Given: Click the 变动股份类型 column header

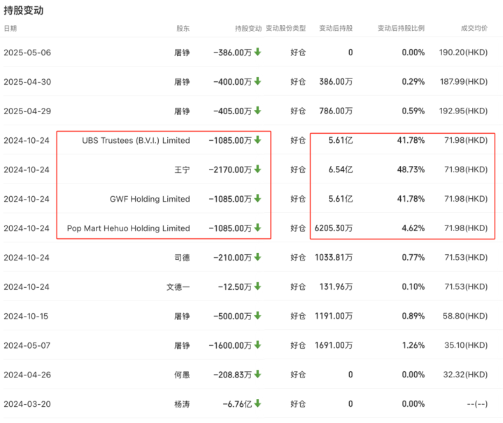Looking at the screenshot, I should (285, 29).
